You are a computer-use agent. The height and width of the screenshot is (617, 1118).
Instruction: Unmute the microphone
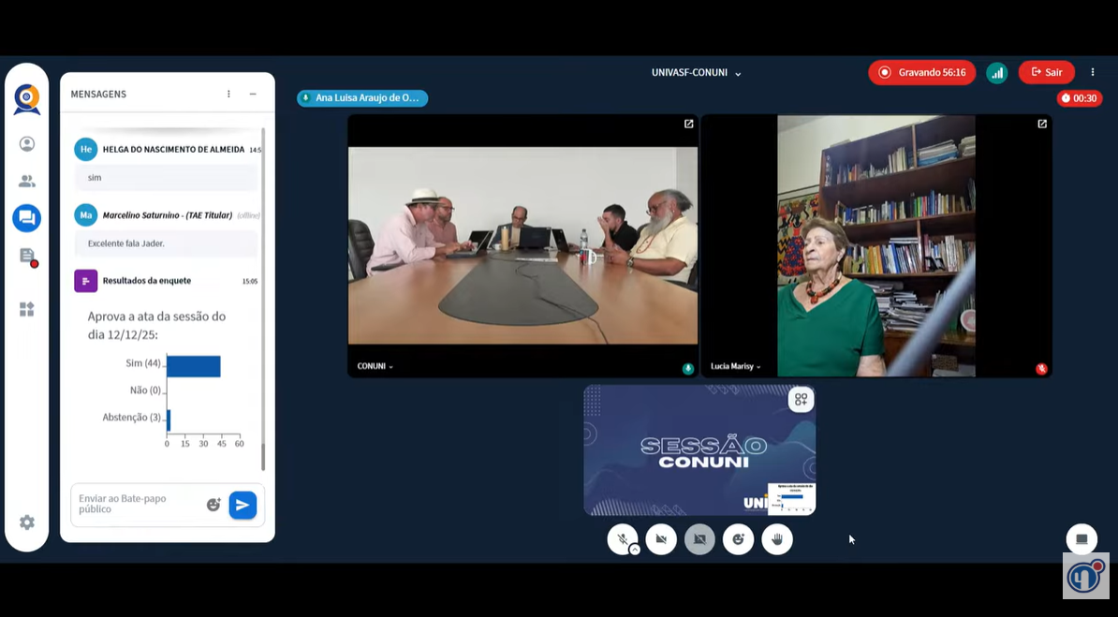click(x=622, y=539)
